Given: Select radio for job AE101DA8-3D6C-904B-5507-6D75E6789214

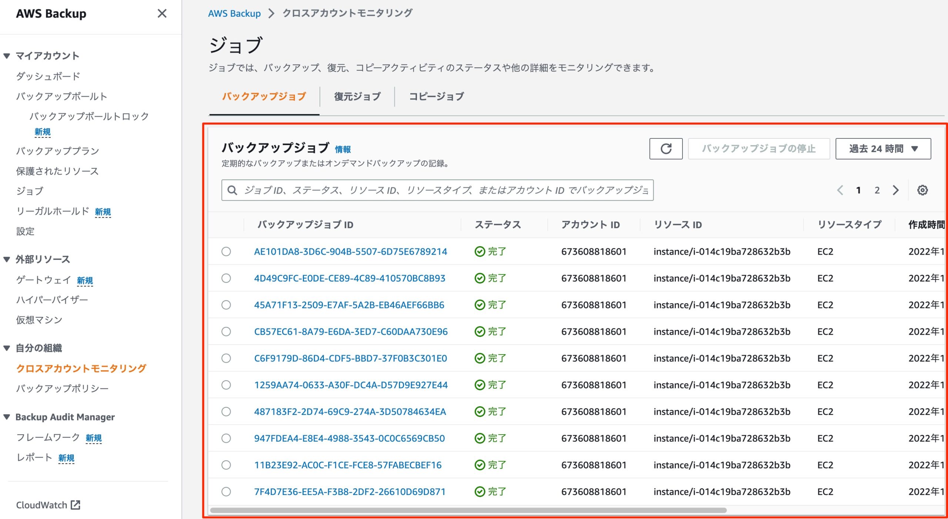Looking at the screenshot, I should click(226, 252).
